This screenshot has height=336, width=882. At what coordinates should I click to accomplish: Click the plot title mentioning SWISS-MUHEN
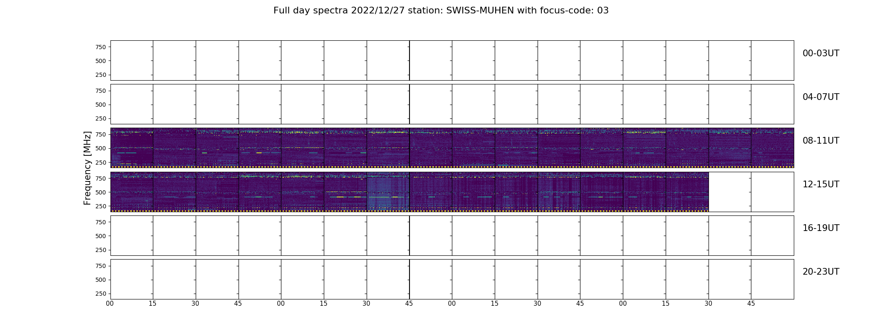(x=441, y=10)
